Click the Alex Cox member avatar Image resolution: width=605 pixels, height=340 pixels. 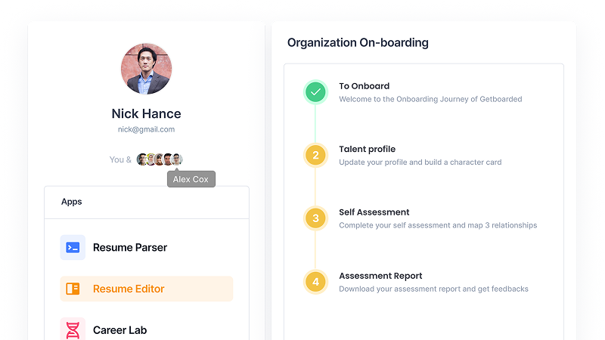[177, 159]
